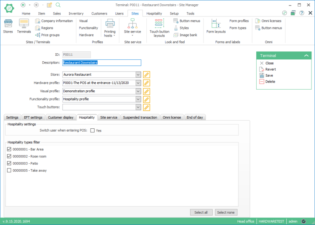The image size is (315, 225).
Task: Open the Hospitality ribbon menu
Action: pyautogui.click(x=154, y=13)
